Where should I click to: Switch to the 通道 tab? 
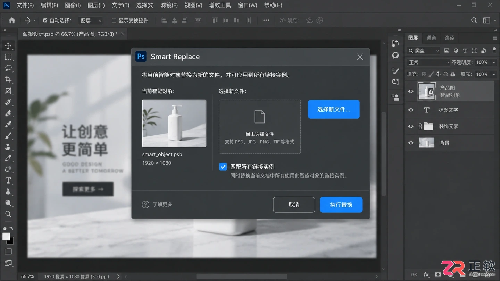point(431,38)
